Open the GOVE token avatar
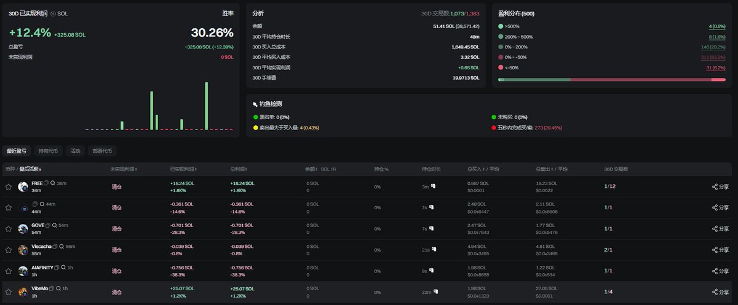Screen dimensions: 738x305 (x=23, y=229)
